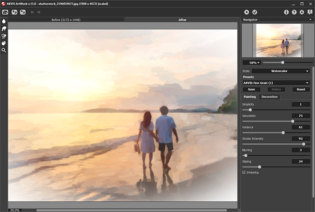Toggle the Smearing checkbox
This screenshot has width=315, height=212.
(244, 172)
